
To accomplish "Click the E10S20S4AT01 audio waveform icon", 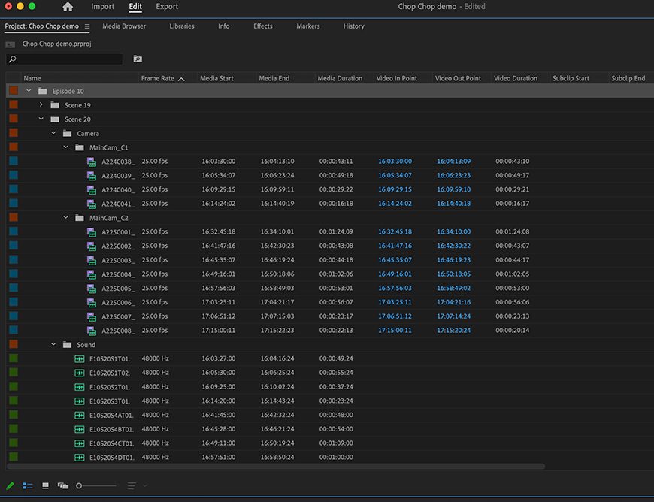I will (x=79, y=416).
